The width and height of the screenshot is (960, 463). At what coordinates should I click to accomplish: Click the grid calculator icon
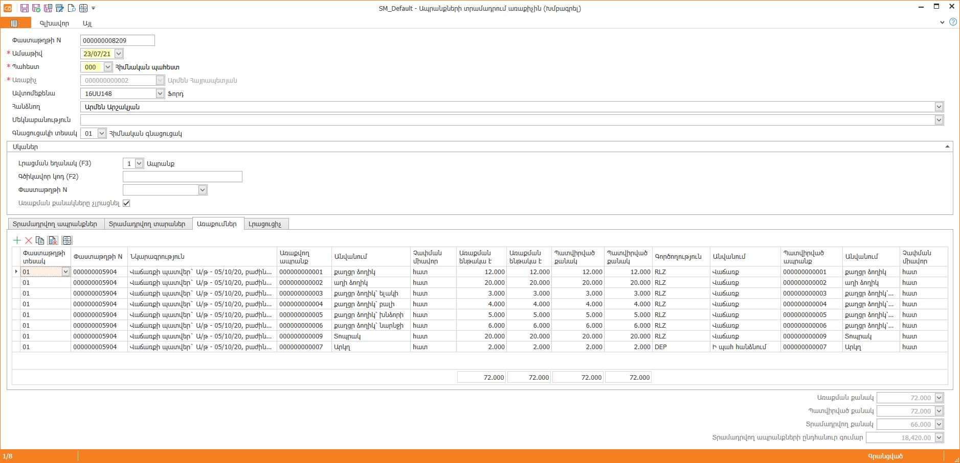click(x=67, y=240)
